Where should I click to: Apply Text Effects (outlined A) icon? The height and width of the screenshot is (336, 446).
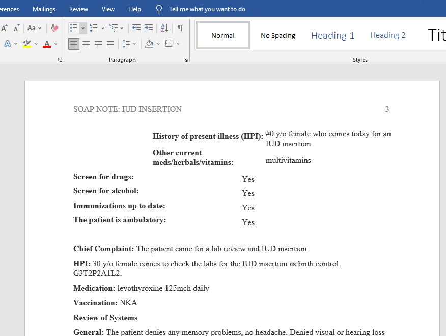click(x=8, y=44)
